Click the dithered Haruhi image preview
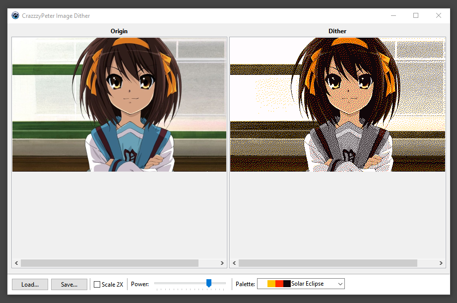Viewport: 457px width, 303px height. tap(337, 104)
